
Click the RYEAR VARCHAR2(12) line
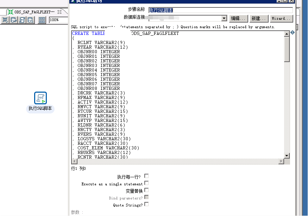[102, 47]
